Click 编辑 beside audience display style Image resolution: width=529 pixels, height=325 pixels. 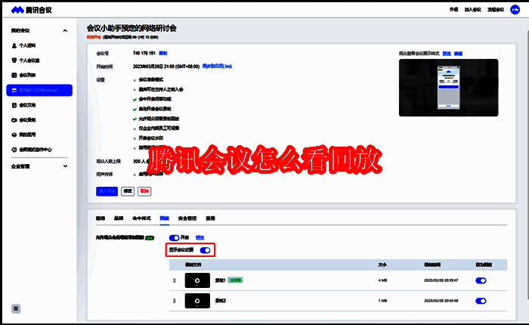point(458,54)
